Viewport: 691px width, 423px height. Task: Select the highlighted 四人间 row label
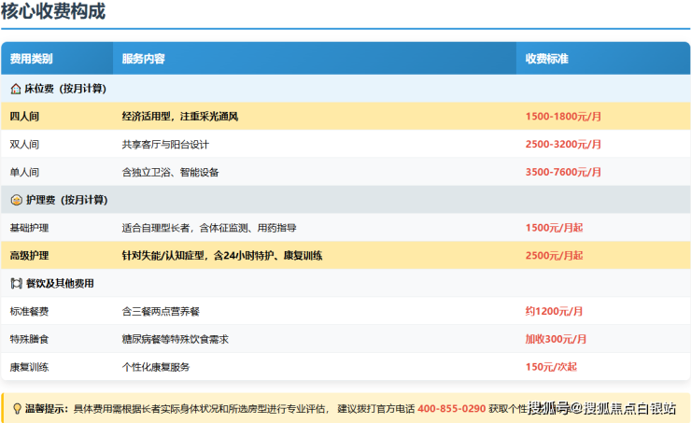coord(25,117)
